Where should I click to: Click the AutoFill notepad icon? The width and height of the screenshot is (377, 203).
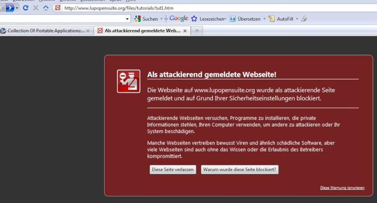[x=272, y=19]
